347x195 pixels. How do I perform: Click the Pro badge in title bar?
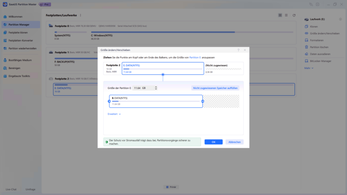45,5
